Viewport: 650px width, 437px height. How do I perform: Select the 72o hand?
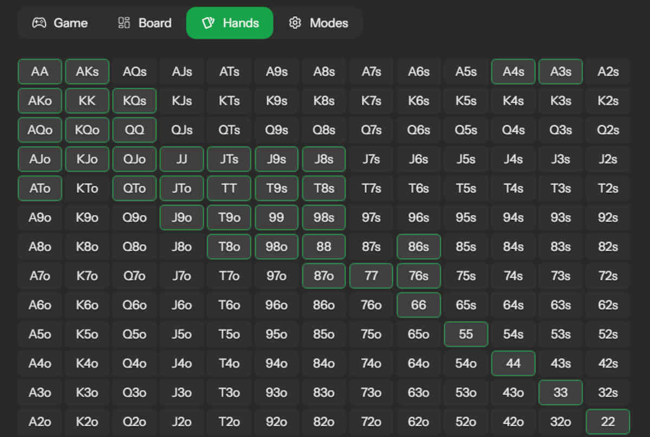point(371,421)
